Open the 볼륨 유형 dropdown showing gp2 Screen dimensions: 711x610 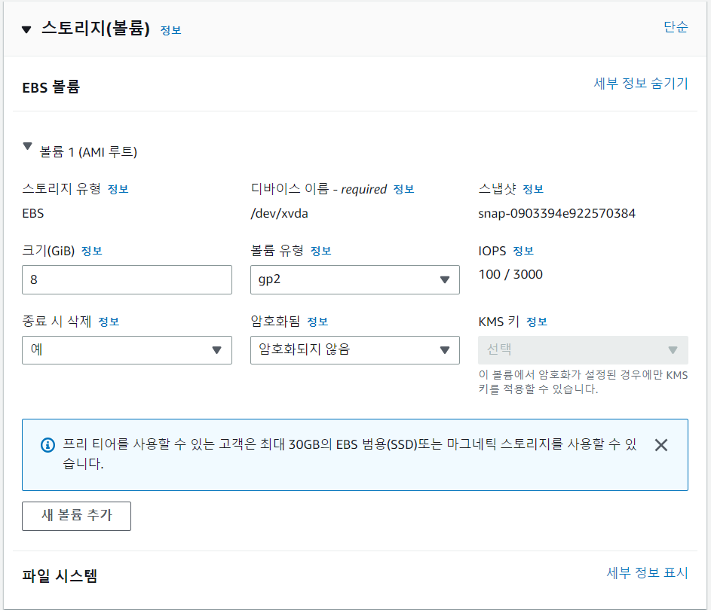point(354,279)
